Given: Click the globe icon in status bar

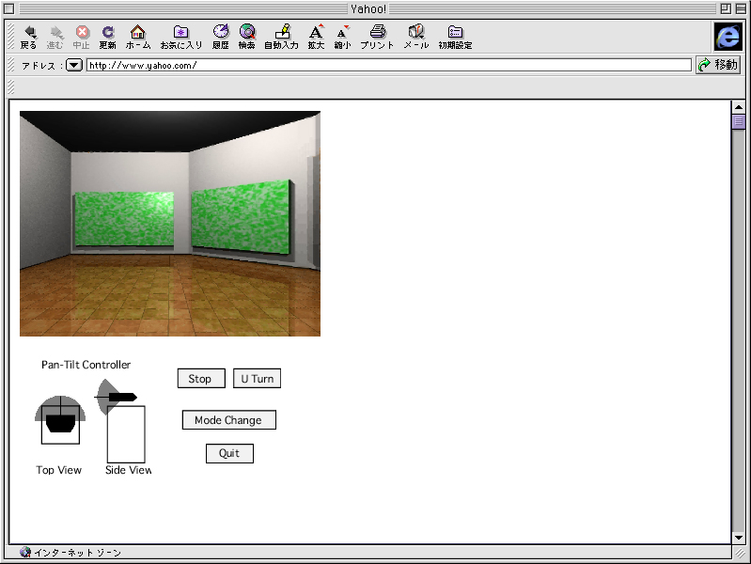Looking at the screenshot, I should [25, 552].
